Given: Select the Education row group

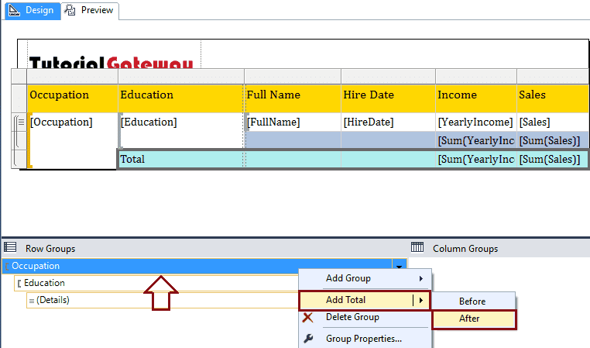Looking at the screenshot, I should coord(156,283).
